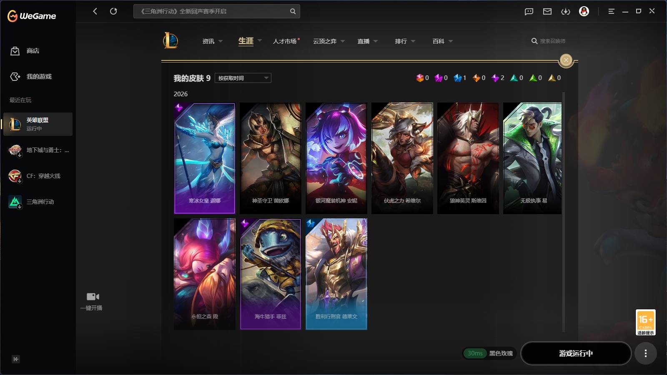Click the skin list vertical scrollbar
The height and width of the screenshot is (375, 667).
point(564,212)
